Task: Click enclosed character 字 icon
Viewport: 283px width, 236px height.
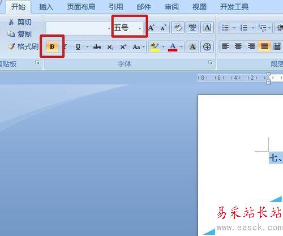Action: click(x=207, y=46)
